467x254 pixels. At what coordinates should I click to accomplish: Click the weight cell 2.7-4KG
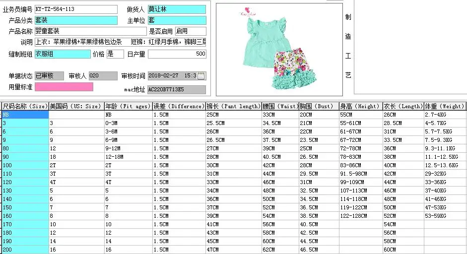click(x=445, y=115)
